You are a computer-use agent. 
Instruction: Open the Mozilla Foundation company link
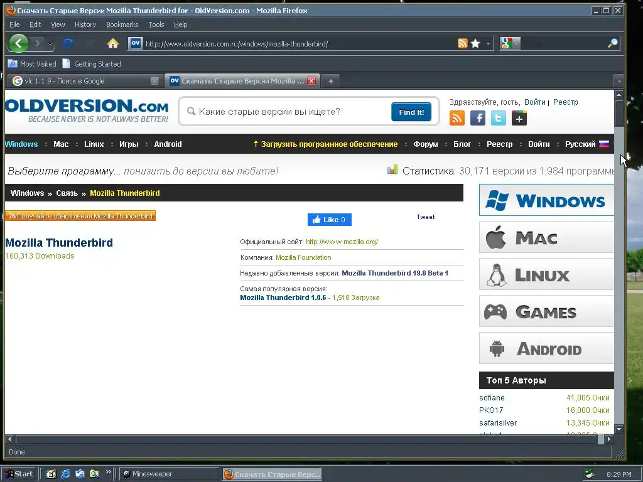303,257
